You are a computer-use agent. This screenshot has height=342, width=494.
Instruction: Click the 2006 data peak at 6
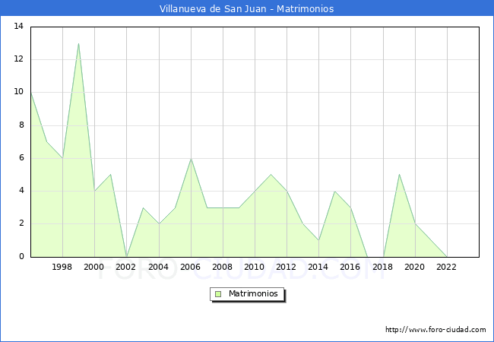pos(191,158)
